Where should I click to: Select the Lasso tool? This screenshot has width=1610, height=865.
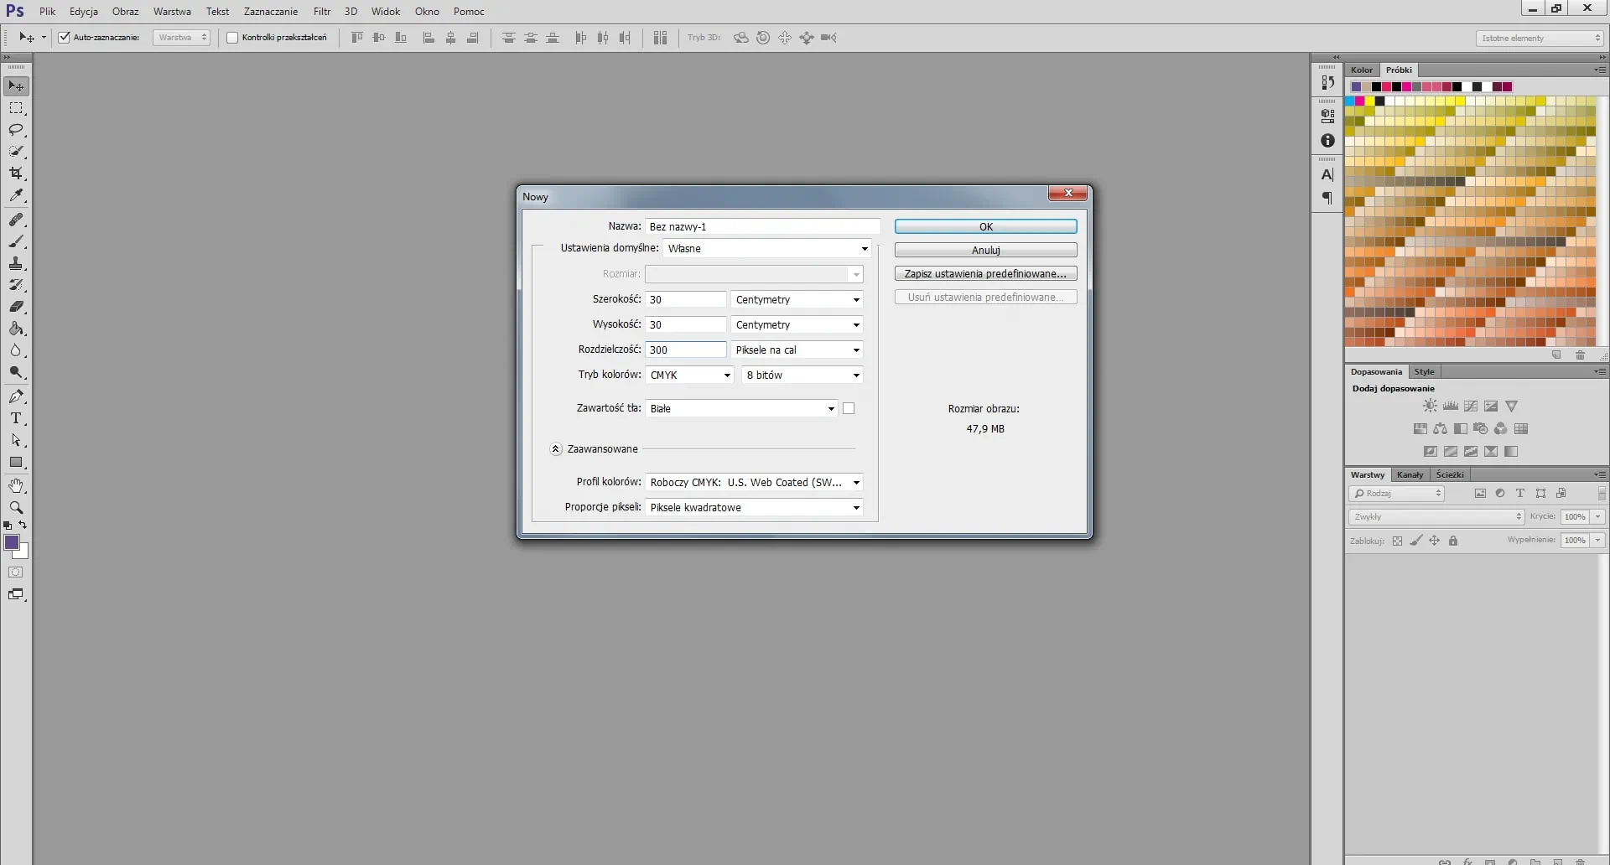tap(16, 130)
